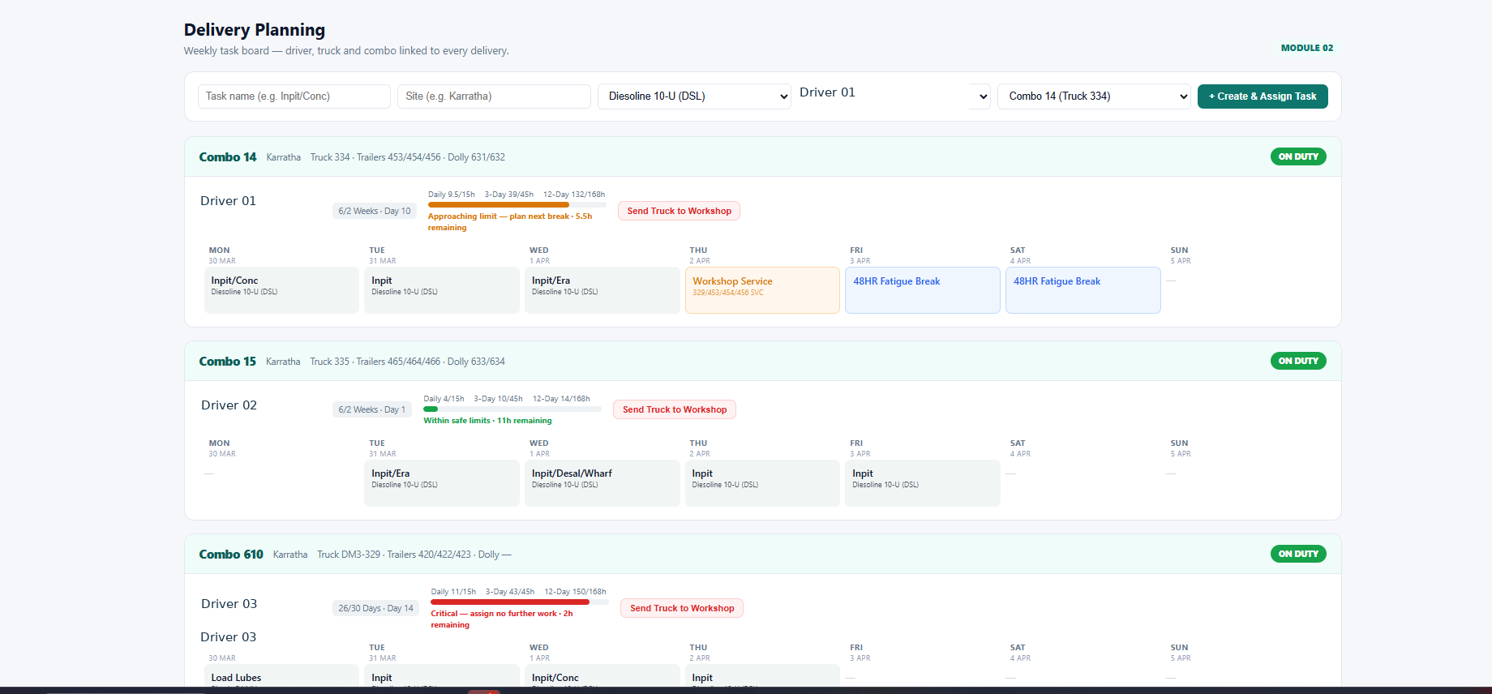Open Driver 02's Friday Inpit task card
This screenshot has width=1492, height=694.
(923, 483)
